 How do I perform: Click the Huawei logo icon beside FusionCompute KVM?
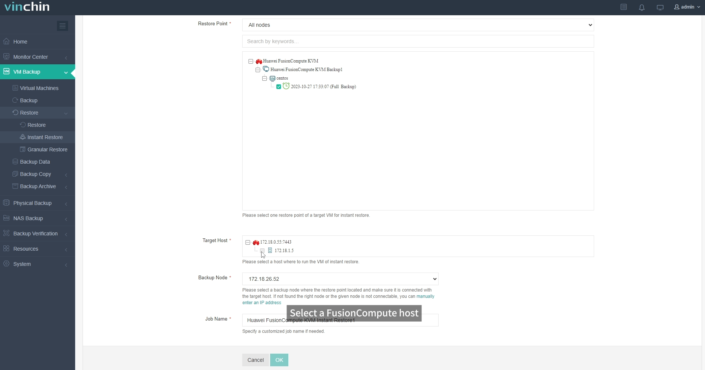tap(259, 61)
